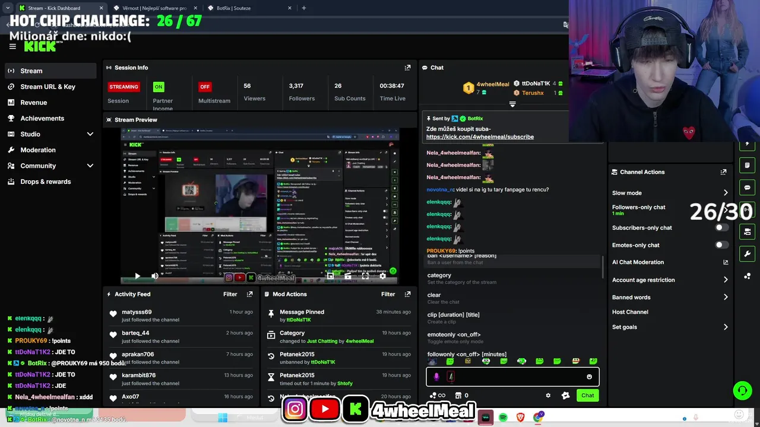Image resolution: width=760 pixels, height=427 pixels.
Task: Go to Stream in the sidebar
Action: coord(50,71)
